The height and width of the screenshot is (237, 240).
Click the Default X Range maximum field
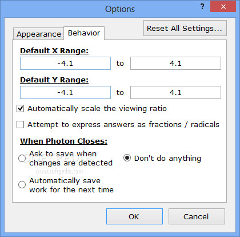[175, 63]
